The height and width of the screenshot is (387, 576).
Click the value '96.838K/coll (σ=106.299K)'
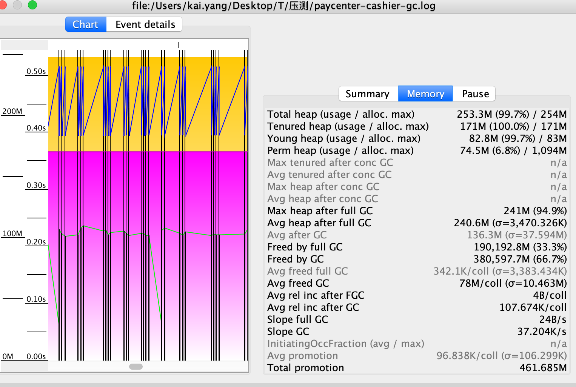click(502, 356)
